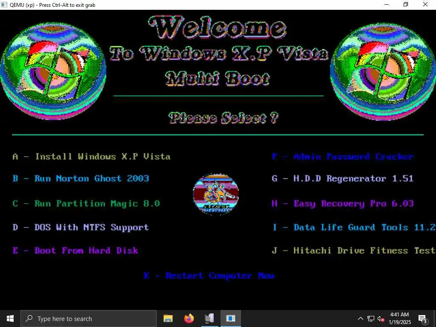Click the round dragon emblem in center
This screenshot has height=327, width=436.
click(x=216, y=194)
